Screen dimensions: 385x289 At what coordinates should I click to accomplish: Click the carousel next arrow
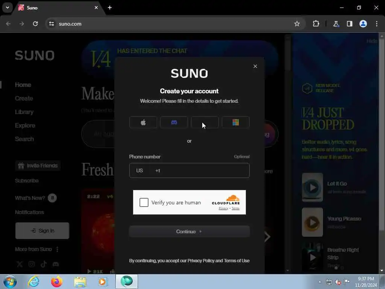[267, 237]
